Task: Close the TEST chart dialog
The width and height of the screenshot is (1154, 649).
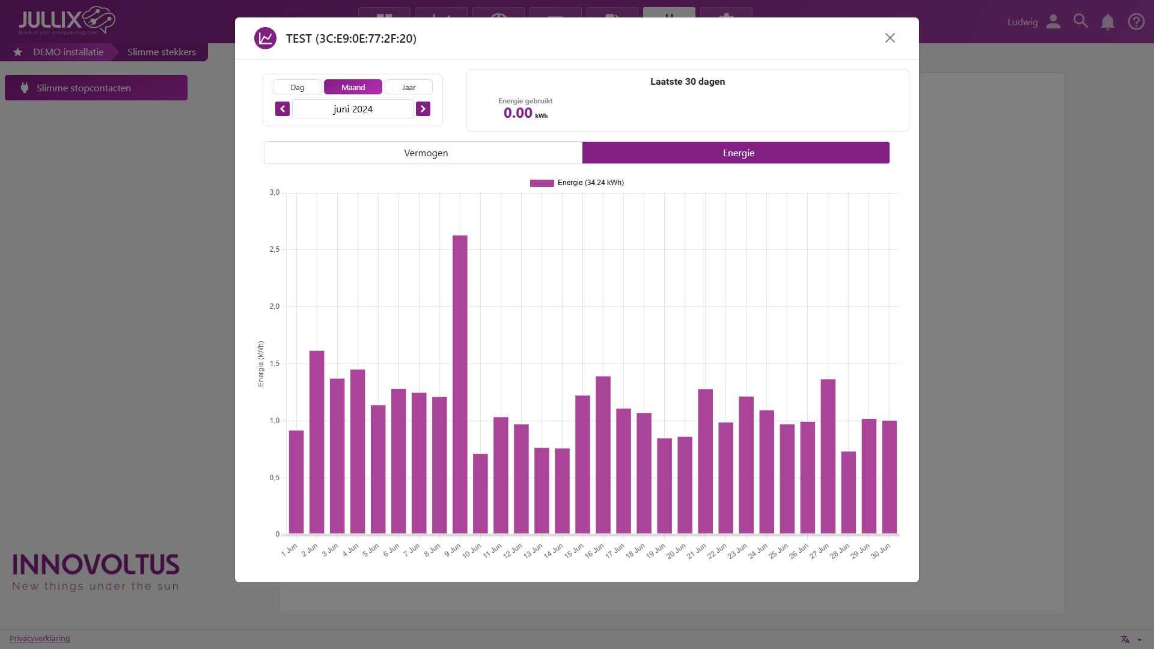Action: point(890,38)
